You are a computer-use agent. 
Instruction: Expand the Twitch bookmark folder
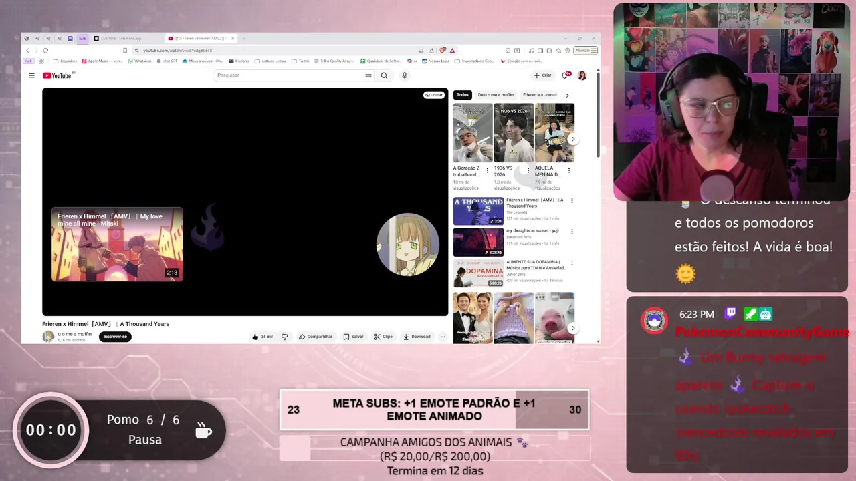(x=300, y=61)
